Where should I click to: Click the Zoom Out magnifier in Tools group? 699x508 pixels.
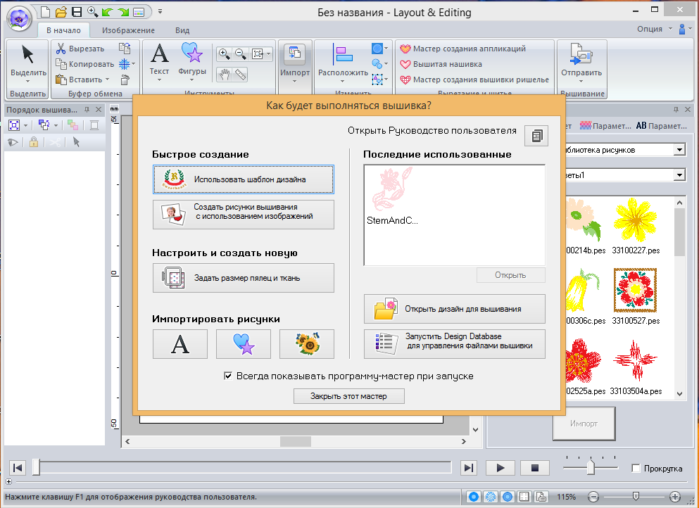[241, 54]
